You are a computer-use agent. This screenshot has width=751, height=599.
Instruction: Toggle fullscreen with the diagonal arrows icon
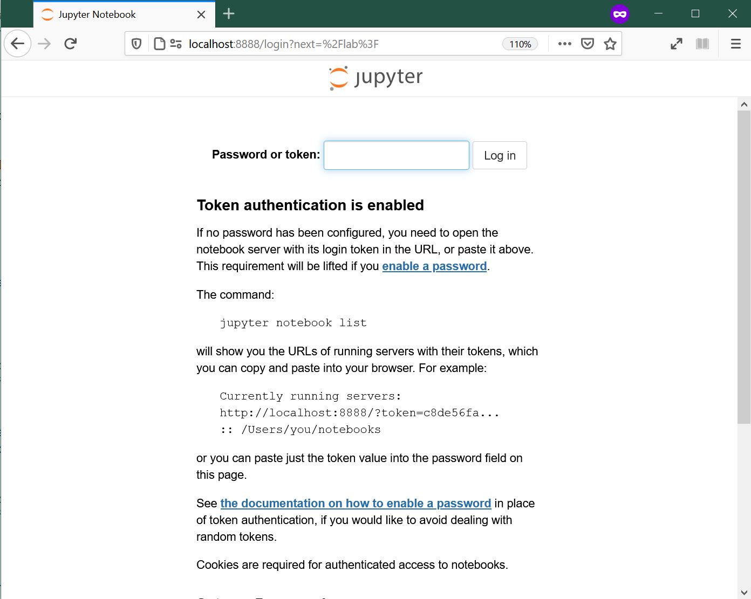[677, 43]
